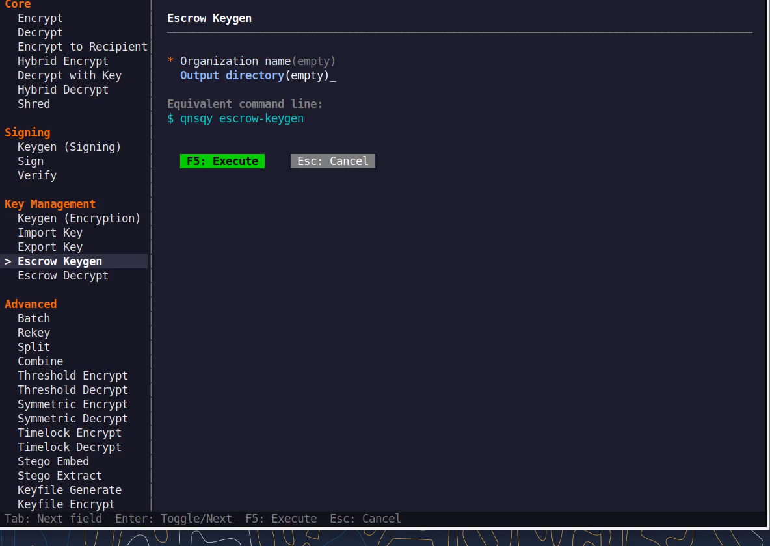Open Decrypt with Key
The height and width of the screenshot is (546, 770).
click(x=69, y=75)
